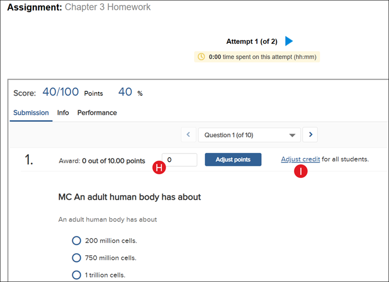Switch to the Performance tab
This screenshot has width=389, height=282.
[x=97, y=113]
